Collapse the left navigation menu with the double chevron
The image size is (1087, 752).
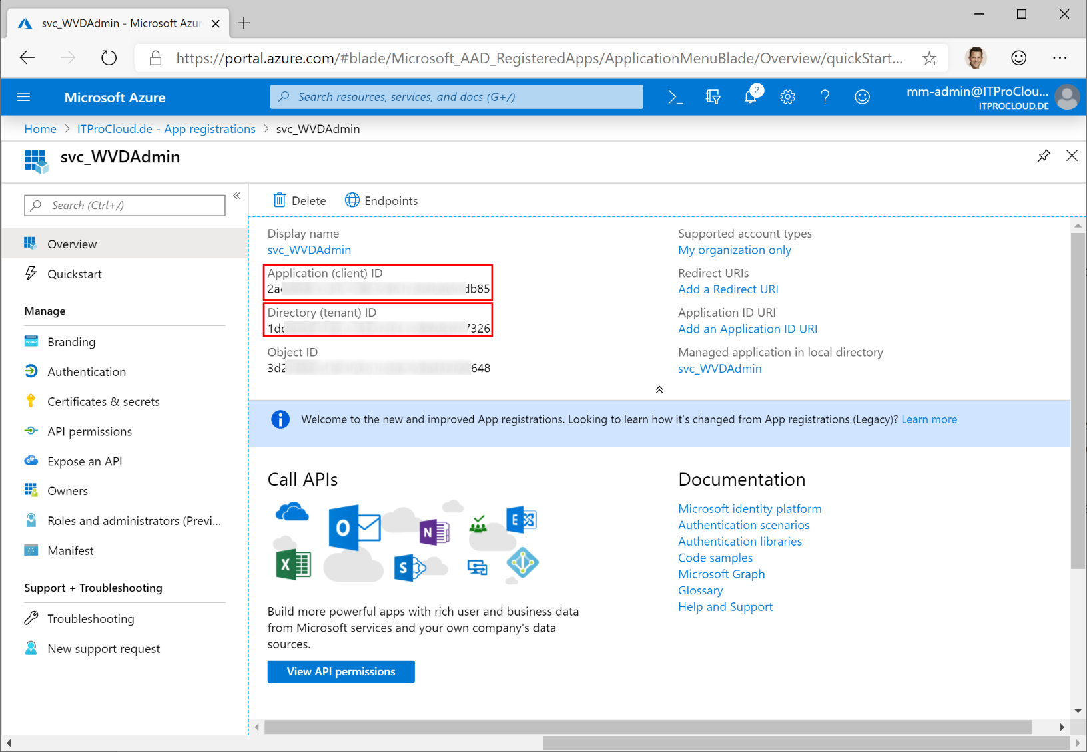click(237, 196)
